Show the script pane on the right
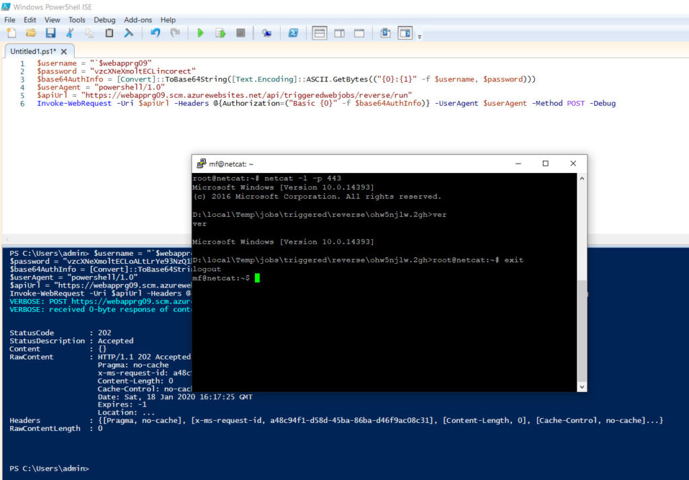This screenshot has width=689, height=480. tap(339, 33)
